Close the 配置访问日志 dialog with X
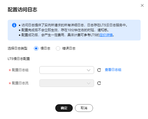The height and width of the screenshot is (119, 148). click(x=142, y=5)
